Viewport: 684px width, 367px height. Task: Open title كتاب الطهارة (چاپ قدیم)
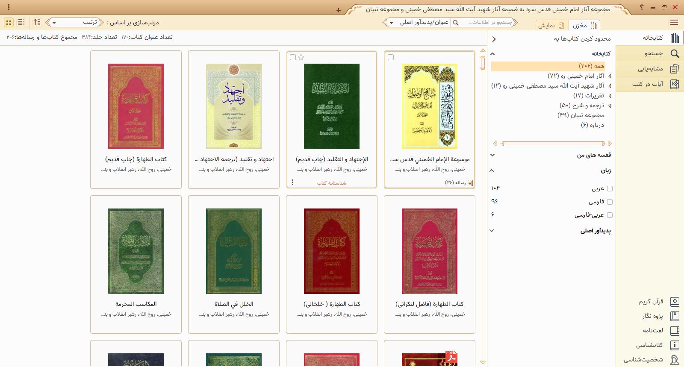pyautogui.click(x=136, y=159)
